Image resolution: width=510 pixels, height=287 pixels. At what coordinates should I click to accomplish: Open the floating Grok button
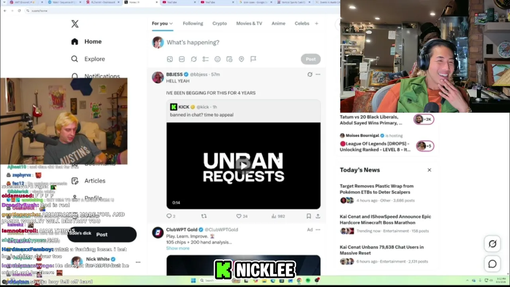(x=492, y=244)
